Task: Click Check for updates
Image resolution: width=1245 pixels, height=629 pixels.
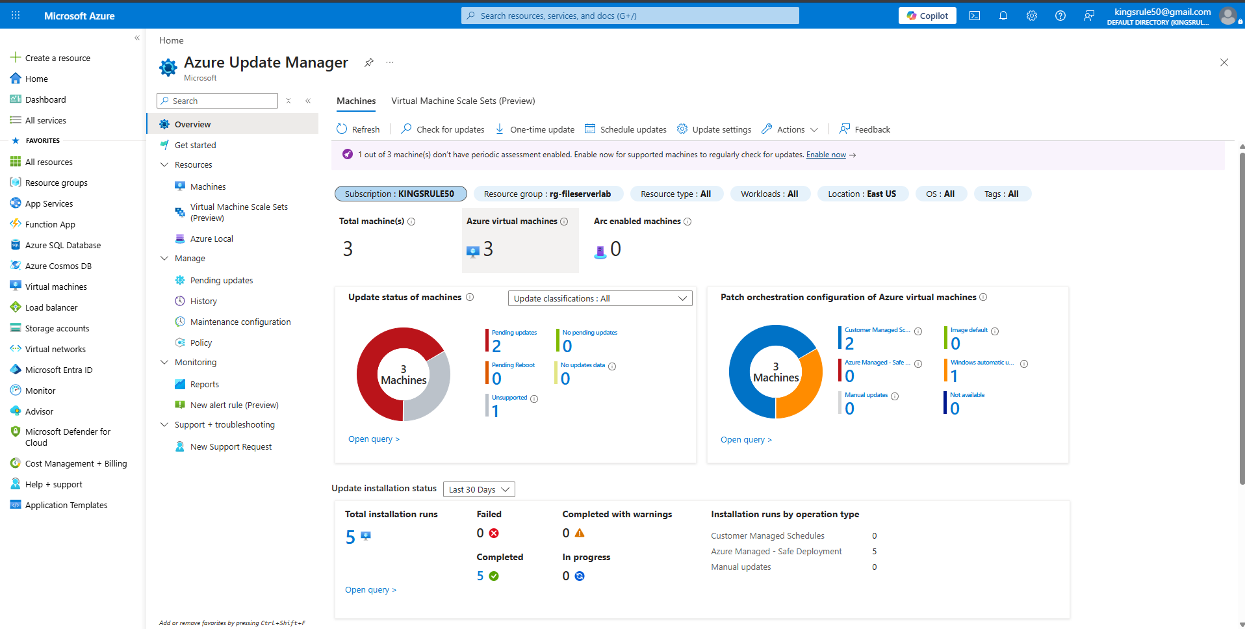Action: tap(443, 129)
